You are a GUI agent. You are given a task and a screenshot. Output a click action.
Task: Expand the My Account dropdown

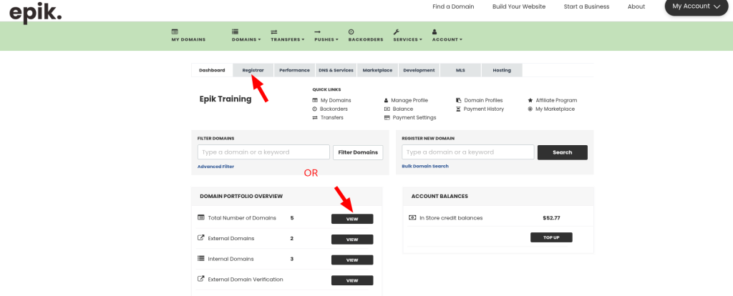pyautogui.click(x=695, y=6)
